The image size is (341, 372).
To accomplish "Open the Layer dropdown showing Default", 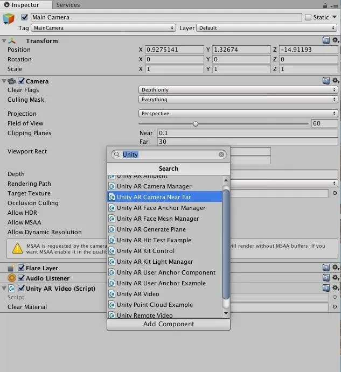I will point(267,28).
